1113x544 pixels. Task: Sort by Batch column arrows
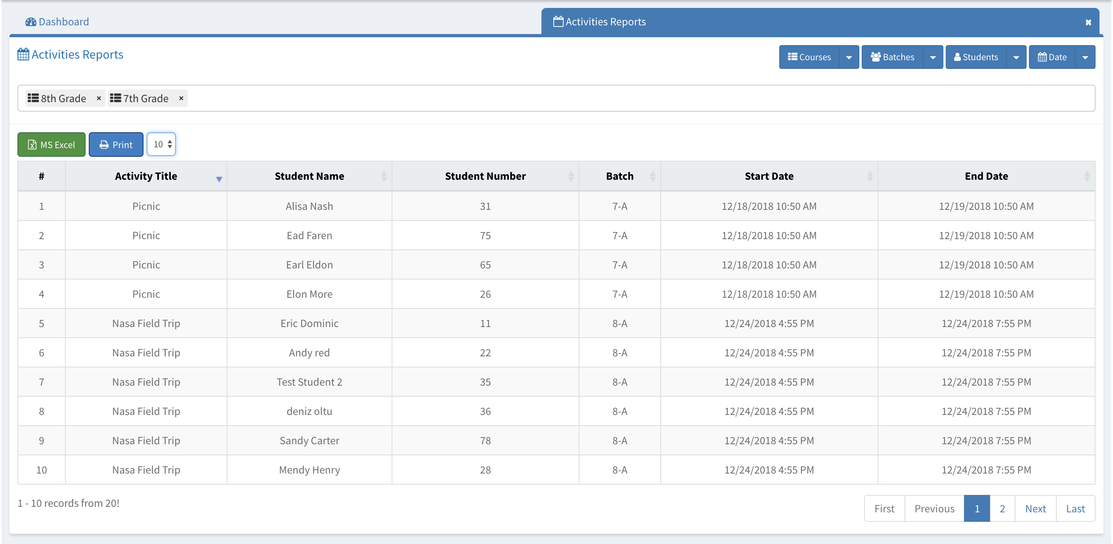pos(652,176)
